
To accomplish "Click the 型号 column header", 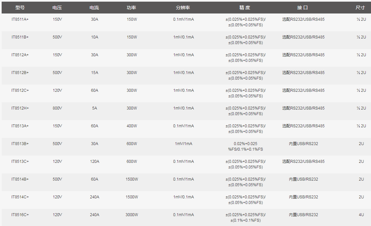I will pyautogui.click(x=20, y=8).
